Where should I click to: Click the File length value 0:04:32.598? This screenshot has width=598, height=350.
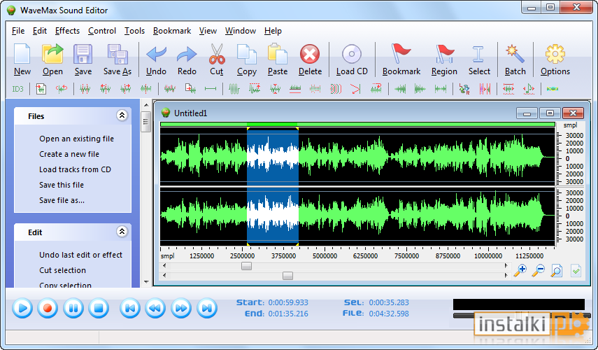click(389, 314)
